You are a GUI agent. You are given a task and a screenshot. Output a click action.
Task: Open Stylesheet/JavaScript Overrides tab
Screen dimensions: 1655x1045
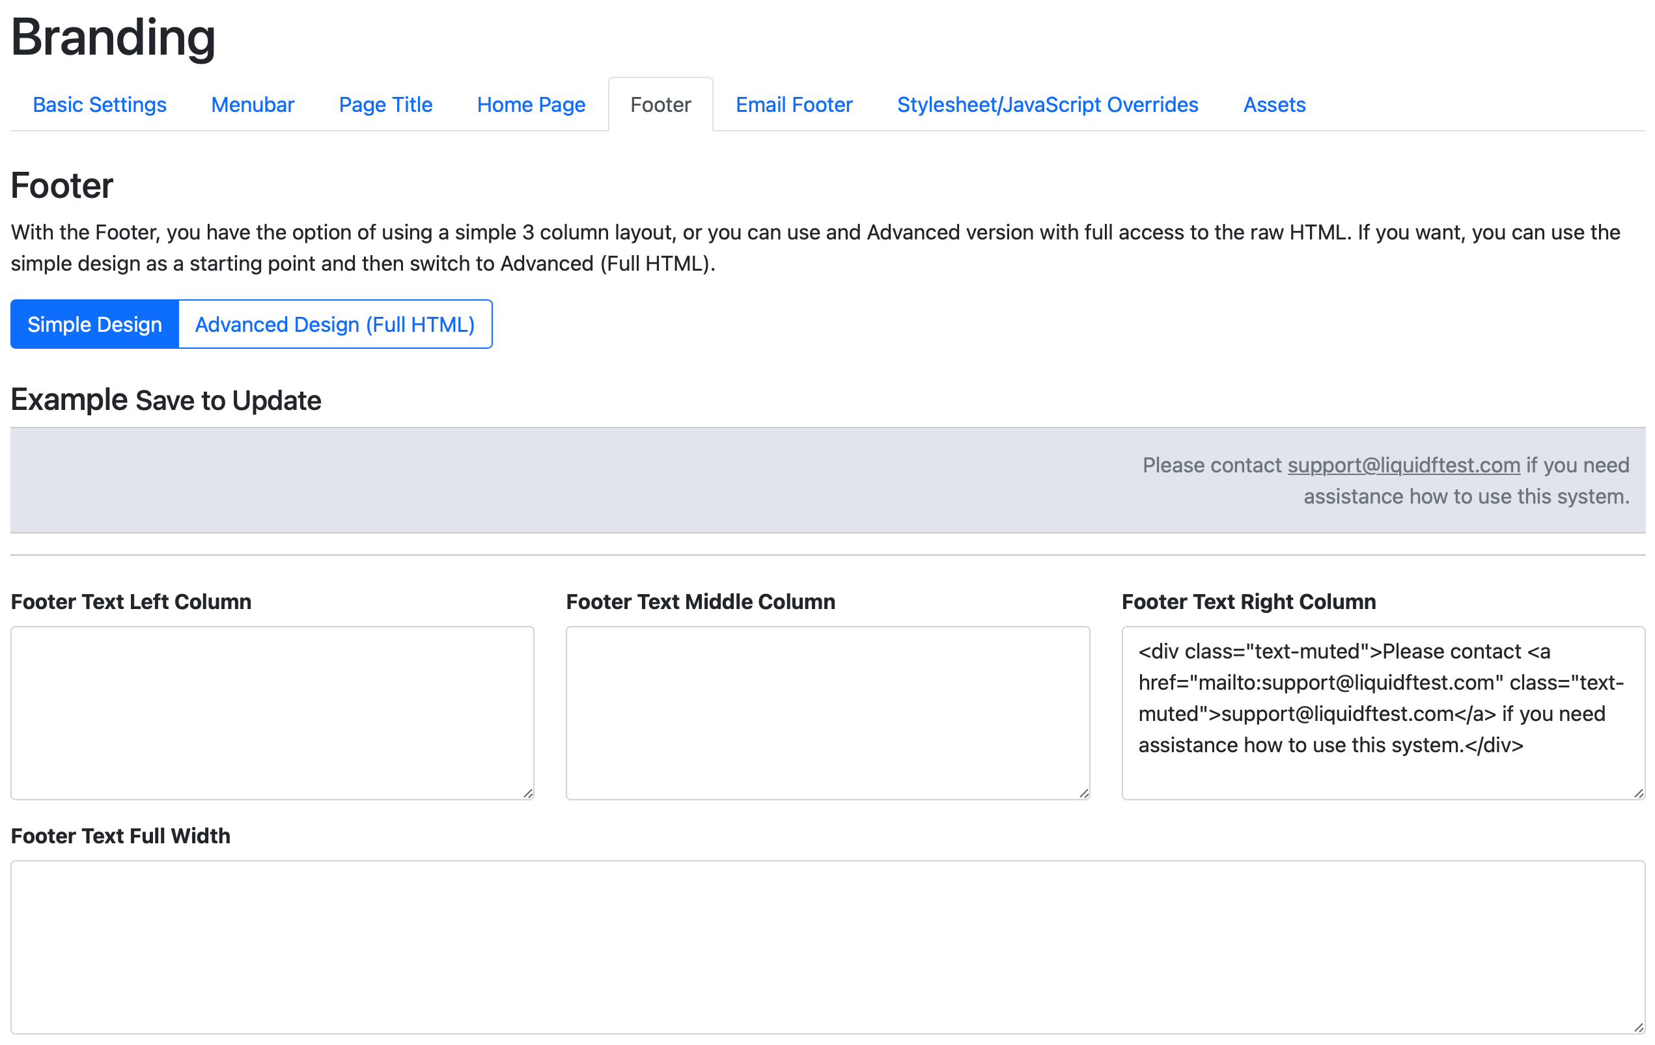click(1047, 104)
